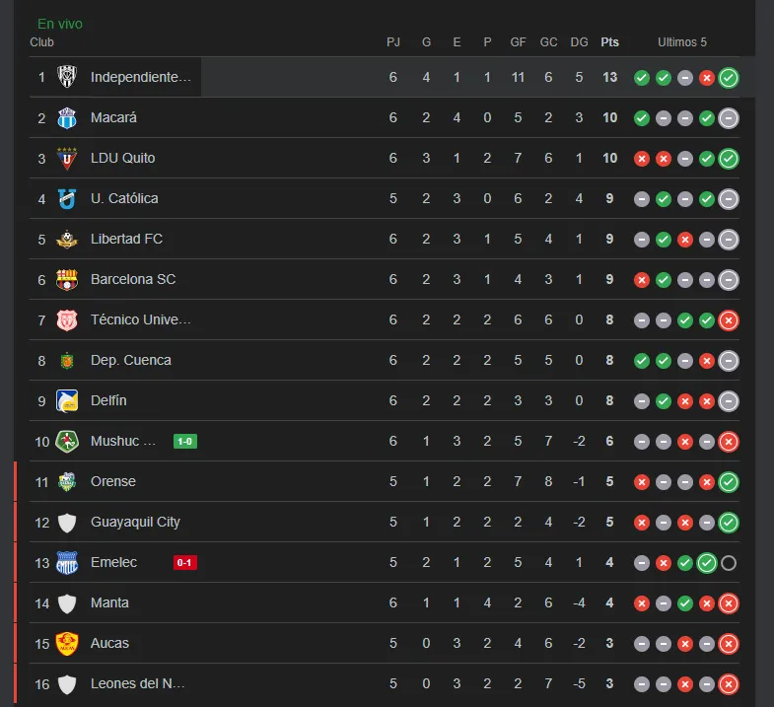The width and height of the screenshot is (774, 707).
Task: Click the Libertad FC crest icon
Action: [67, 239]
